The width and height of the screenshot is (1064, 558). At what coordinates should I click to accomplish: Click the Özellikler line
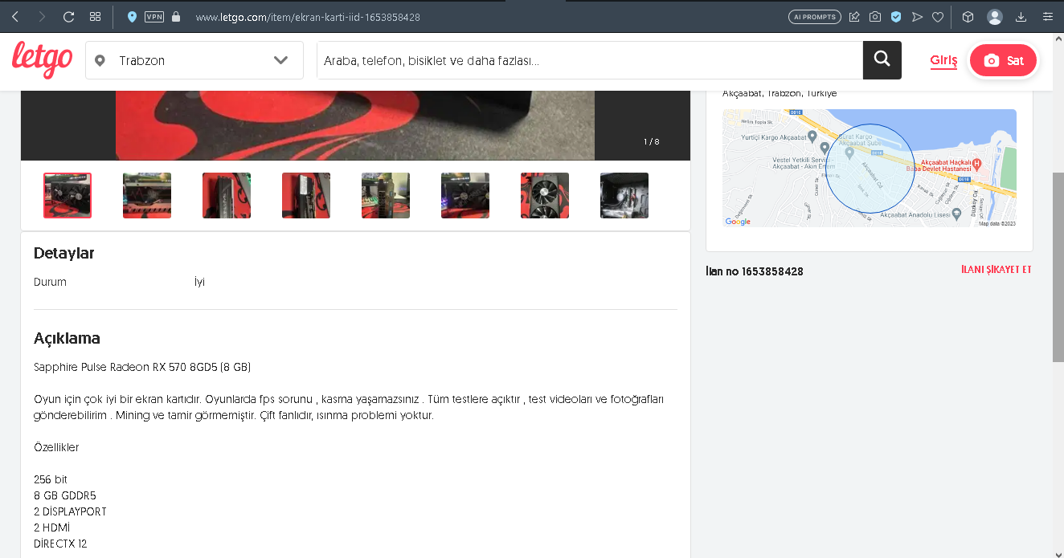point(56,447)
